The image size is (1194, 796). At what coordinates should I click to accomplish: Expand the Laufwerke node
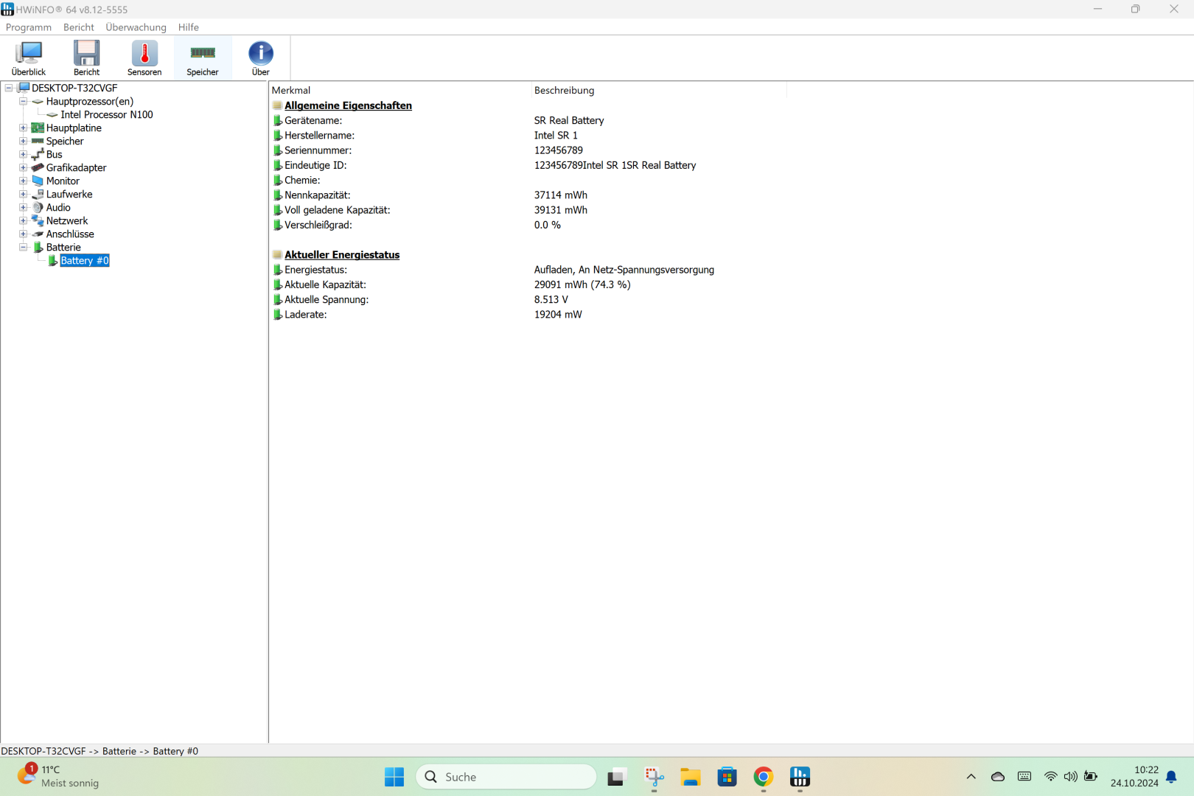click(23, 194)
